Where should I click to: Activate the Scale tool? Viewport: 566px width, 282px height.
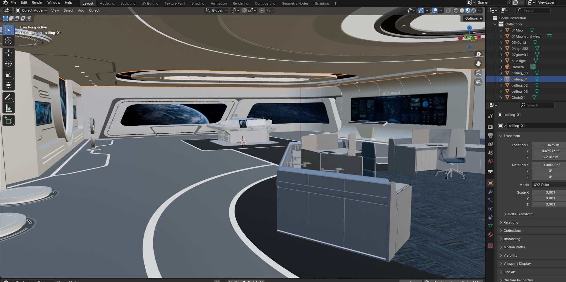pyautogui.click(x=9, y=74)
